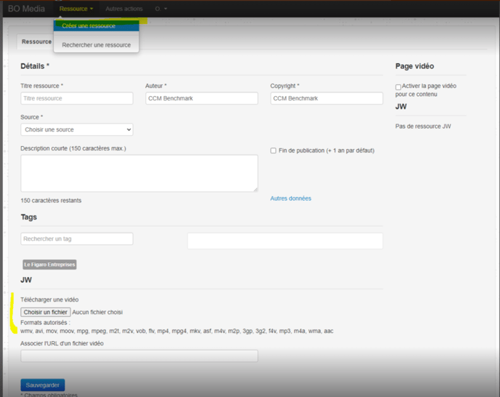
Task: Open the 'Choisir une source' dropdown
Action: coord(77,129)
